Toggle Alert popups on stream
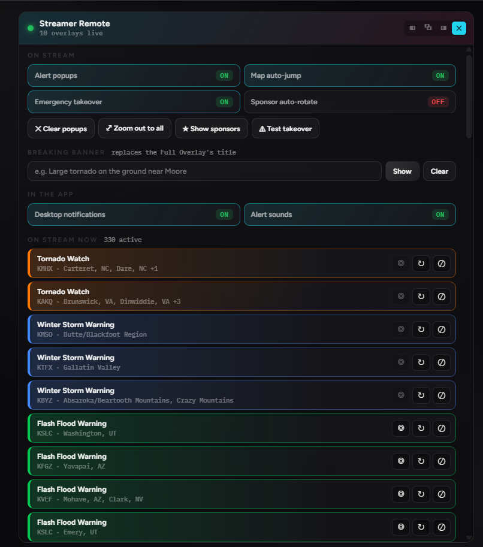Screen dimensions: 483x547 (x=134, y=75)
